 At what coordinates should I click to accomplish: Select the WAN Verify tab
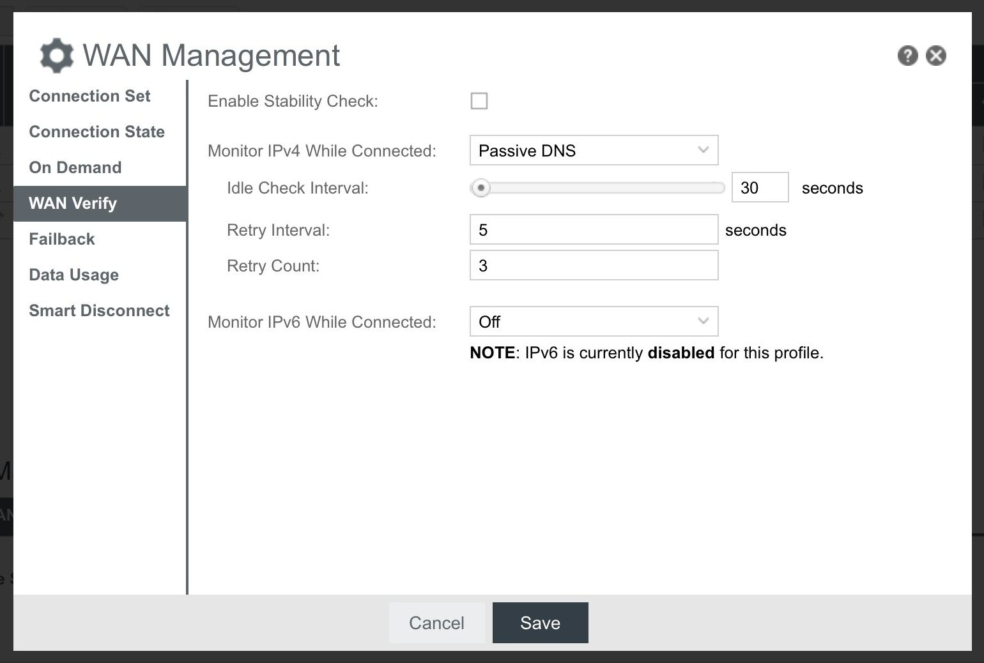(73, 203)
